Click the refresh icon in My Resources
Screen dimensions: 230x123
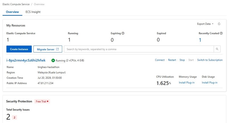click(219, 24)
